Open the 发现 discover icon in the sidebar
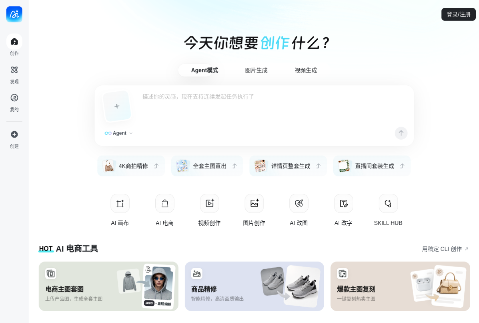 point(14,70)
